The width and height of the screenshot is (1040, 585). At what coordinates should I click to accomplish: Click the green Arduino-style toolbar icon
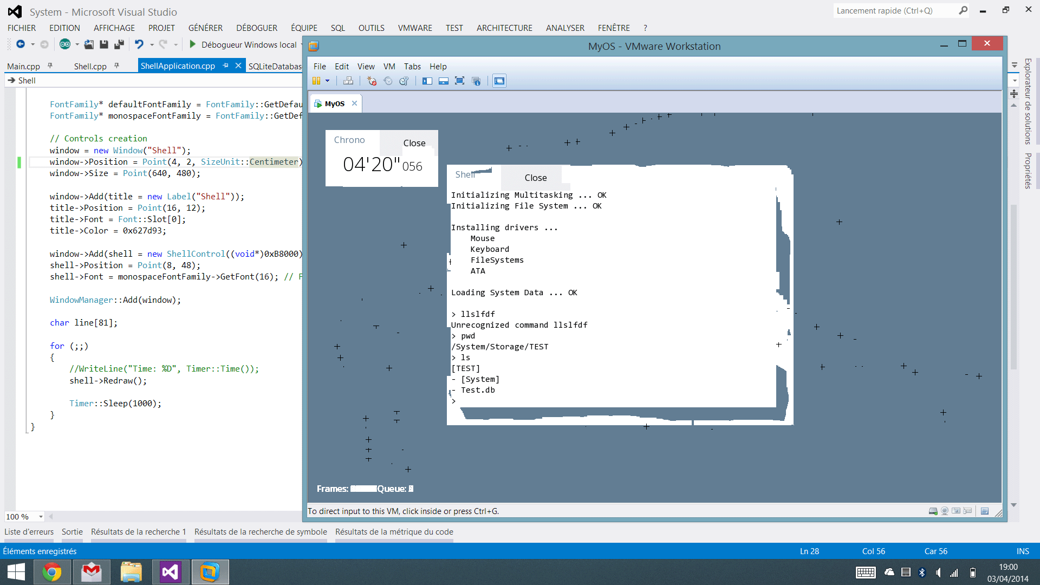click(64, 44)
